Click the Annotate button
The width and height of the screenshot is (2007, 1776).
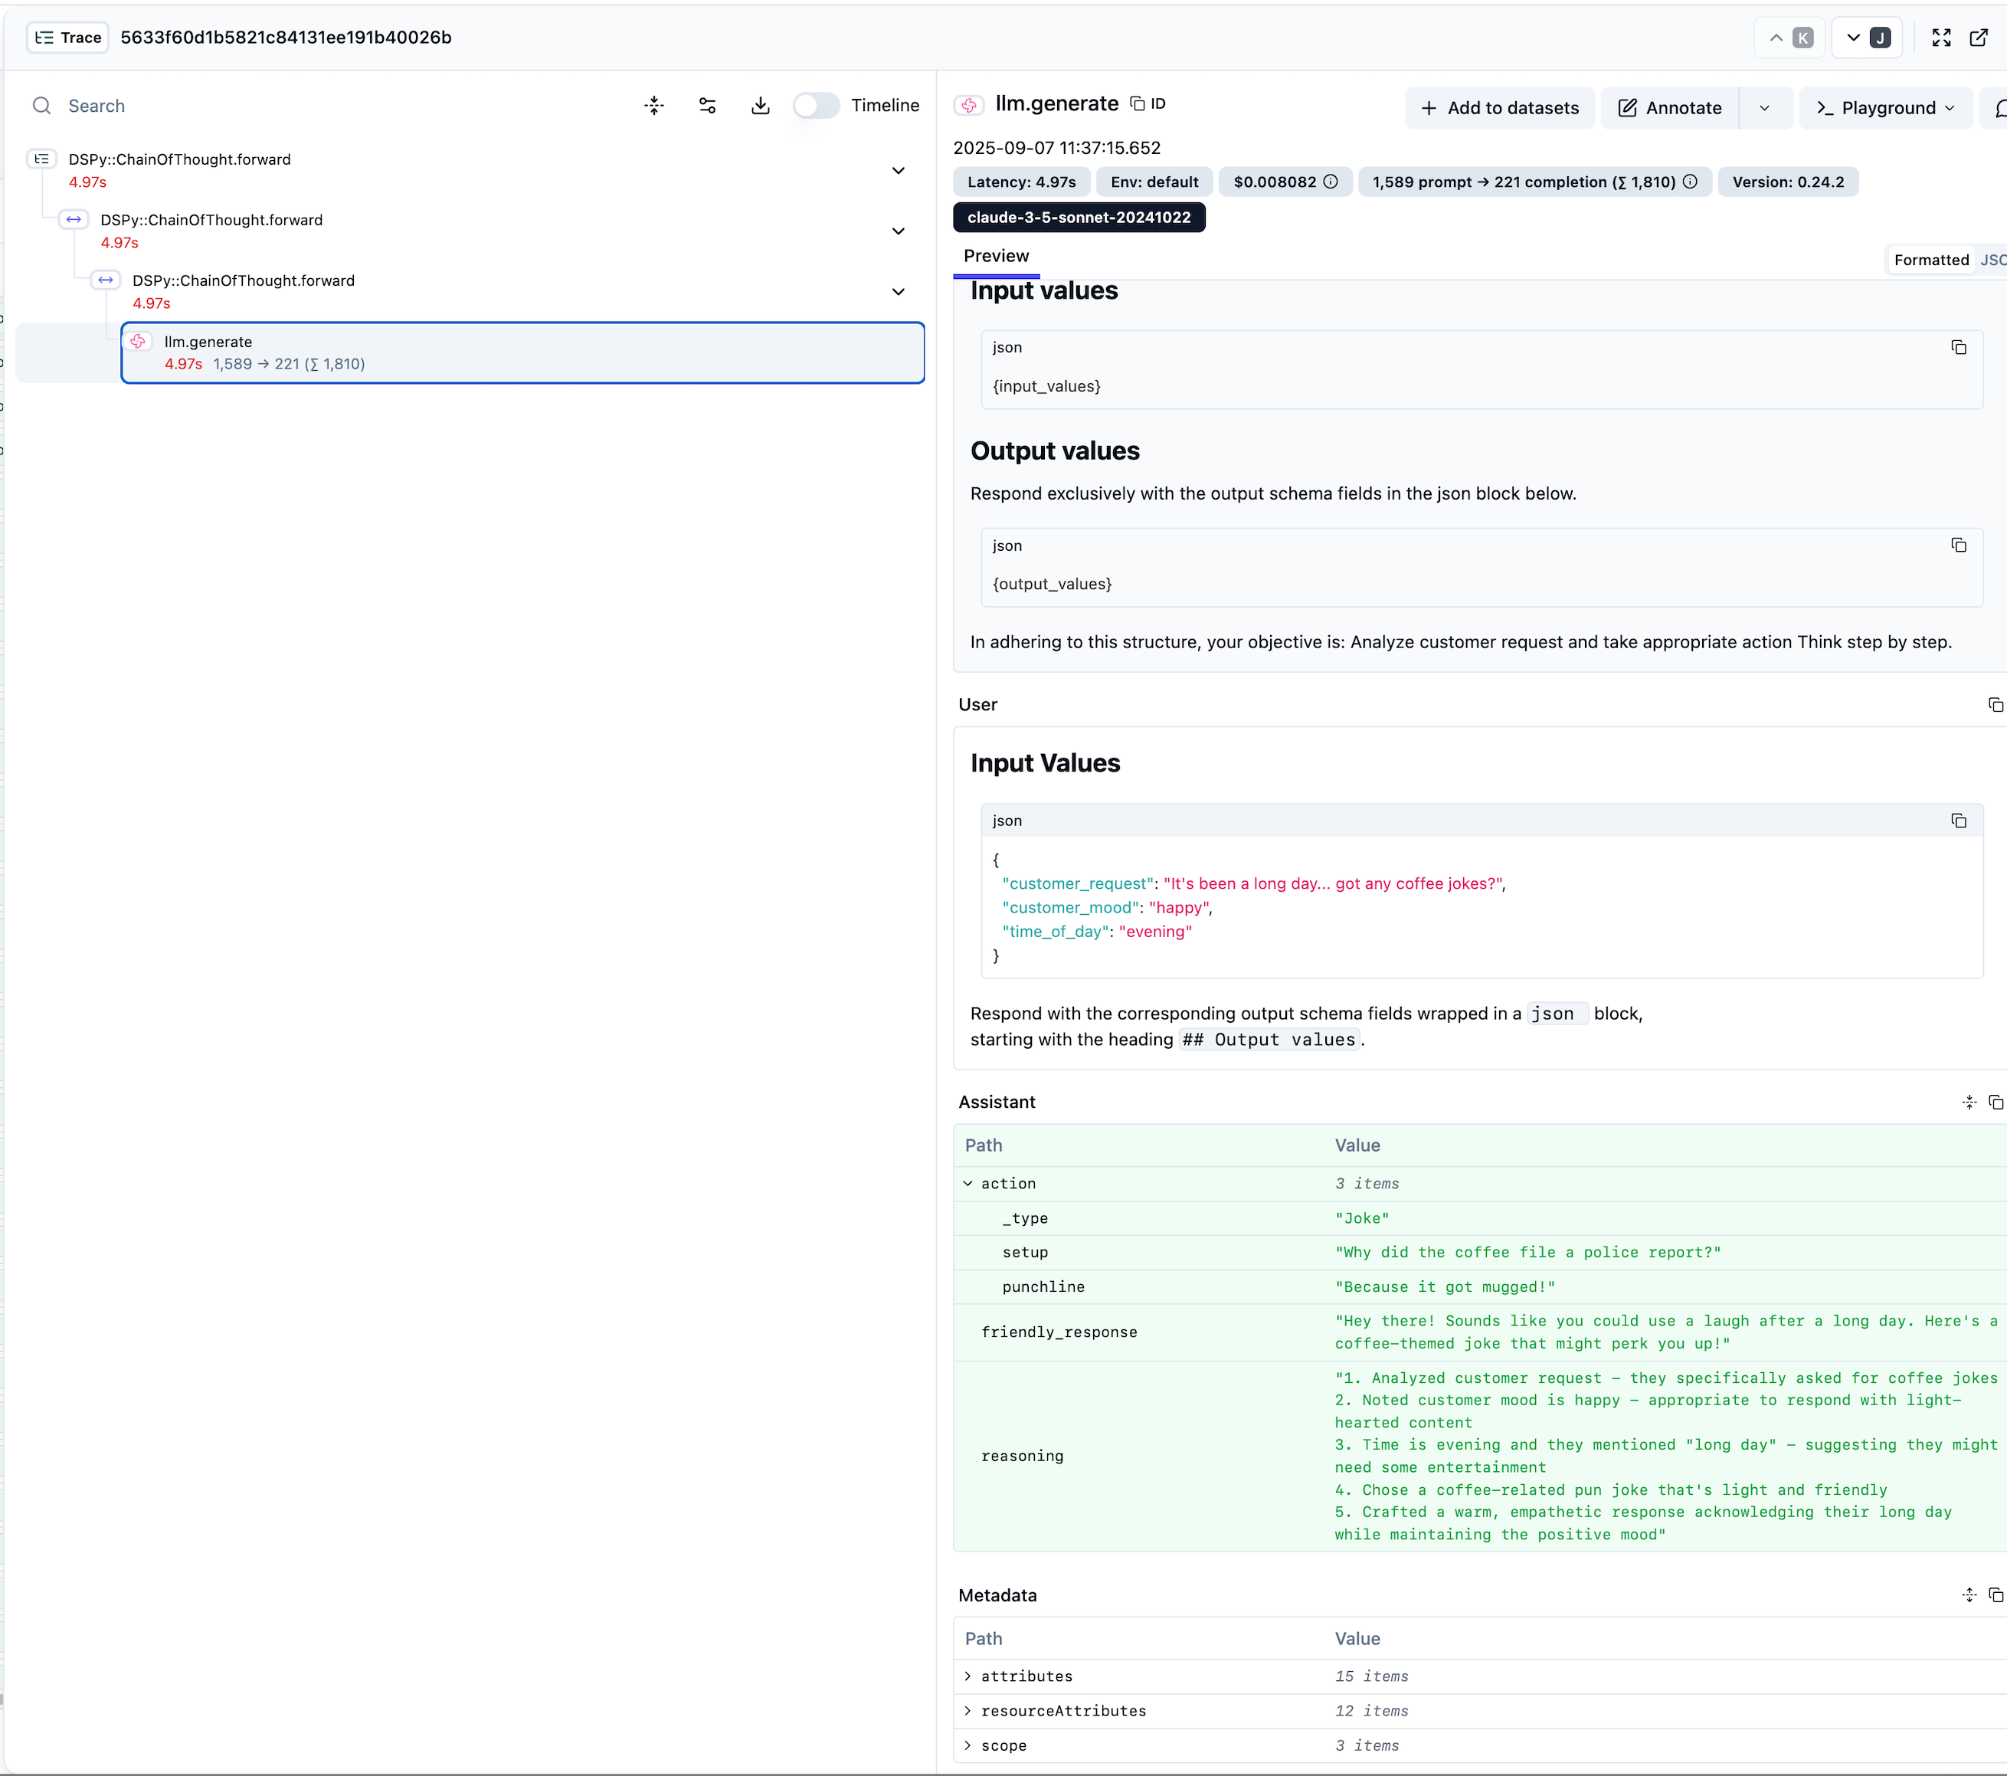(1669, 108)
